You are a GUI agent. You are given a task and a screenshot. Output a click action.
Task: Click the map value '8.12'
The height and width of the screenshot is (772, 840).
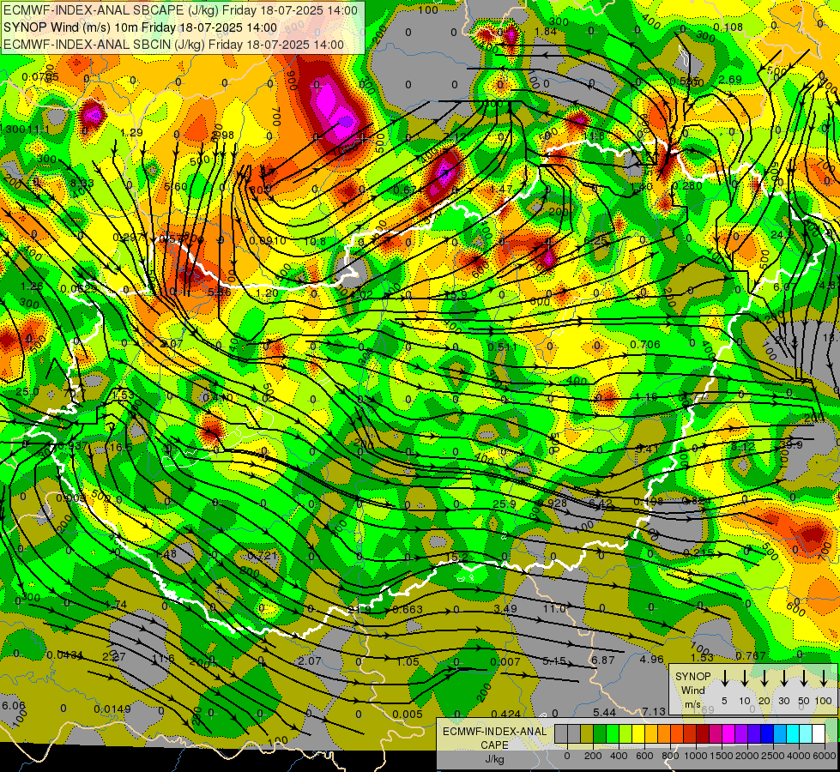(743, 446)
